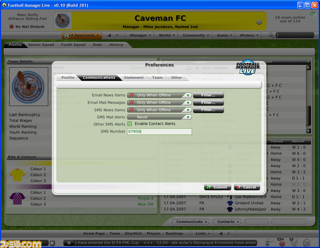Switch to Statement tab in Preferences

tap(134, 78)
